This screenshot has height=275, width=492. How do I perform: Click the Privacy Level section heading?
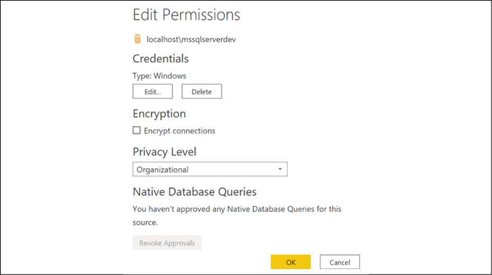coord(164,152)
